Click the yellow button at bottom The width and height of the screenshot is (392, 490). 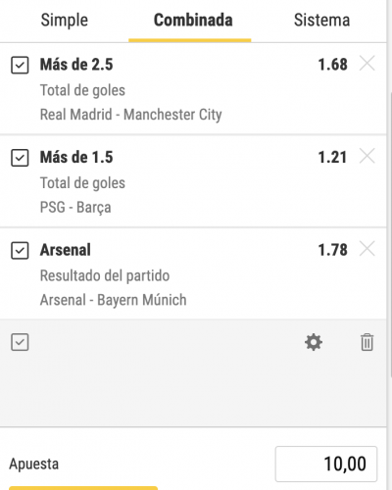(83, 488)
